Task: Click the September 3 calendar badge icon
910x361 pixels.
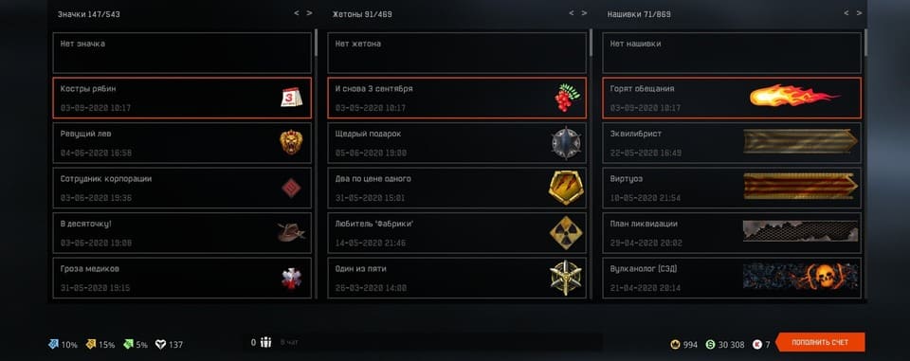Action: point(292,98)
